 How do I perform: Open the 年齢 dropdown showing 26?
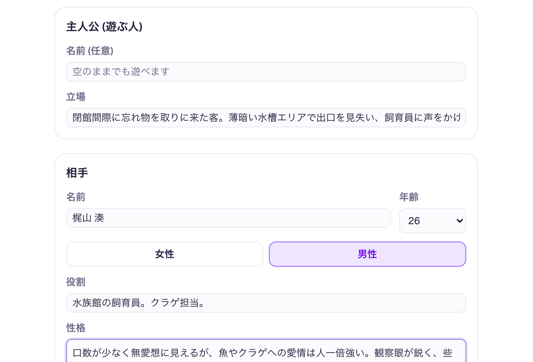[432, 221]
